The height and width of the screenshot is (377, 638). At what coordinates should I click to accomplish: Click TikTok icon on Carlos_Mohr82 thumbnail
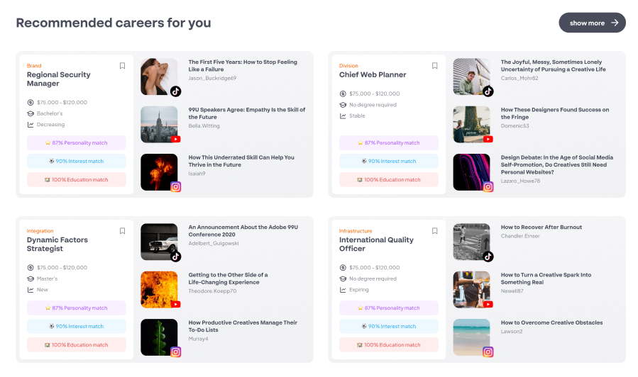(488, 91)
